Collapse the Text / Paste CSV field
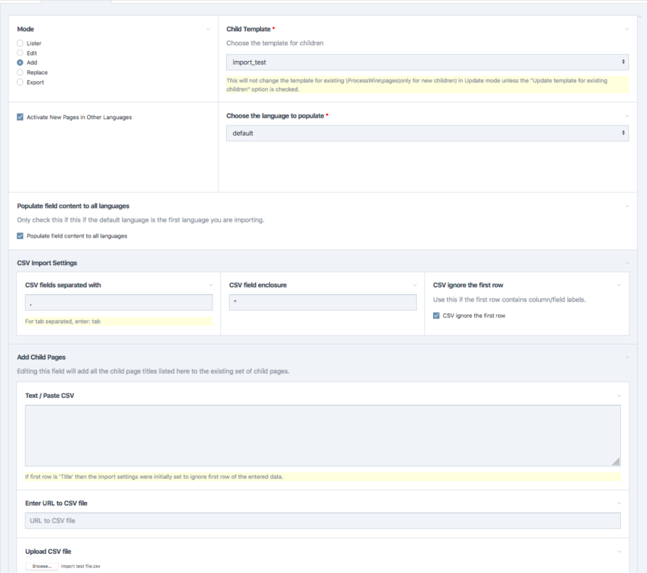Screen dimensions: 647x573 tap(620, 395)
